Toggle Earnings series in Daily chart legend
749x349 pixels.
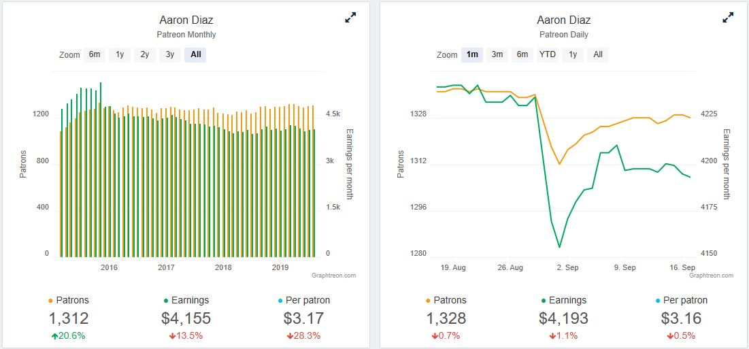[x=564, y=300]
